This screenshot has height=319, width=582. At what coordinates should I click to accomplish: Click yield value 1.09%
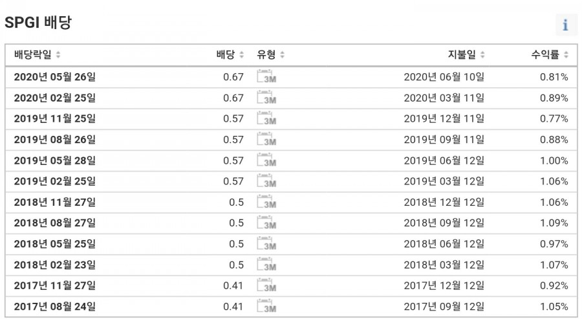coord(554,223)
